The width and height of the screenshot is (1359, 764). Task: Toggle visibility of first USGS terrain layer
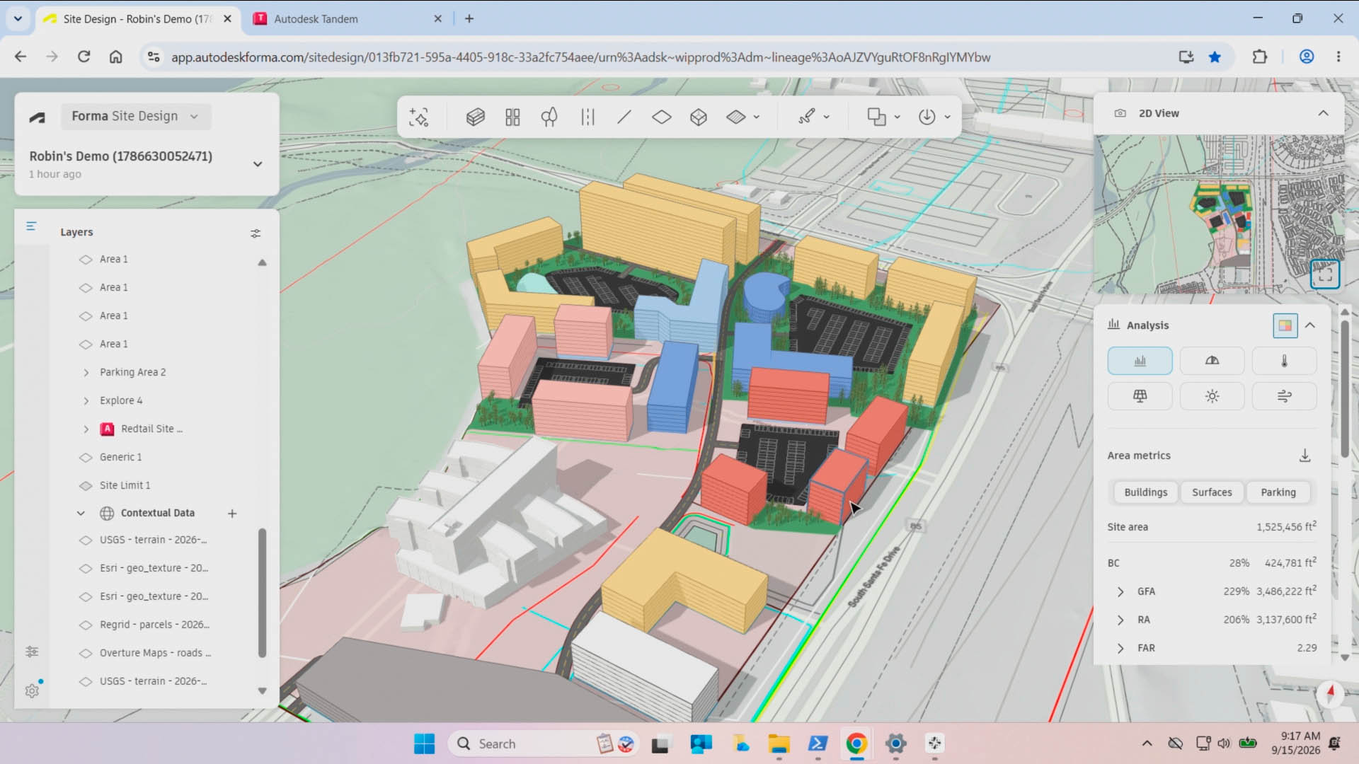click(x=86, y=540)
